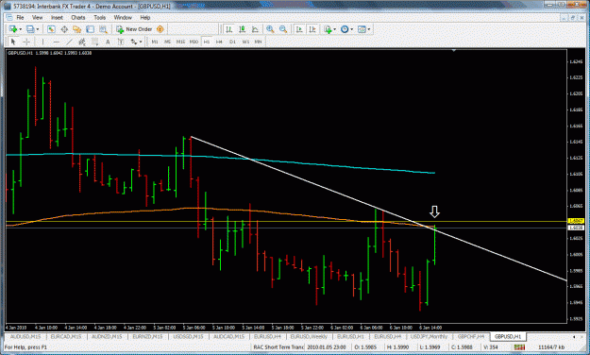Screen dimensions: 590x355
Task: Select the text label tool
Action: 121,42
